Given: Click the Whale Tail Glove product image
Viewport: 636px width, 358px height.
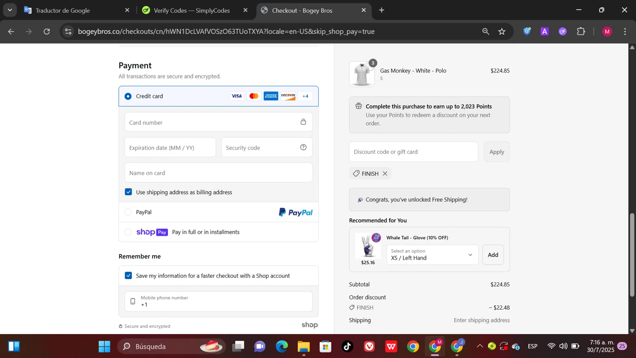Looking at the screenshot, I should [368, 245].
